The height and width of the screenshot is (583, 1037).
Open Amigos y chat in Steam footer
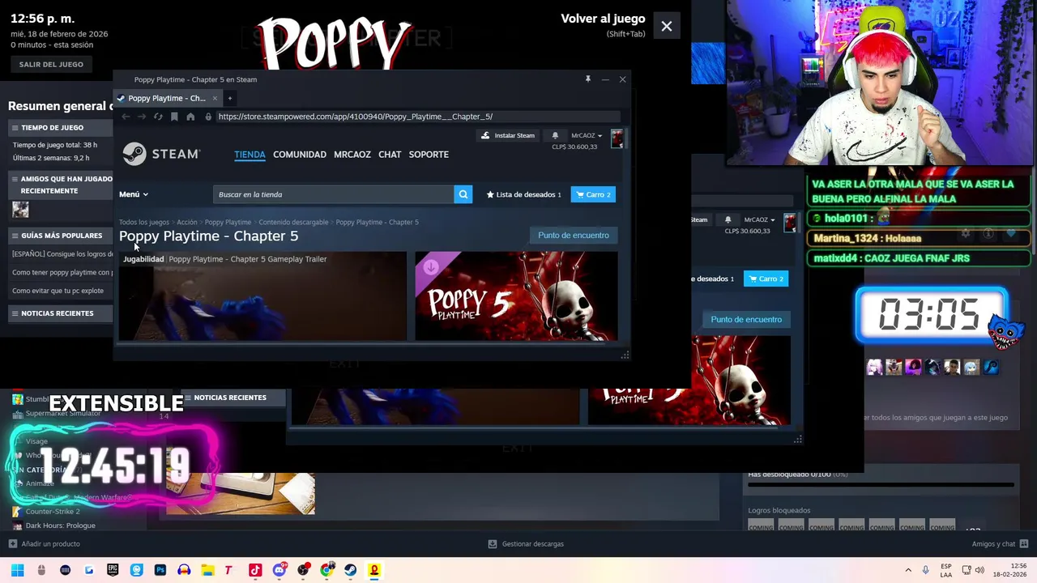pos(1001,544)
